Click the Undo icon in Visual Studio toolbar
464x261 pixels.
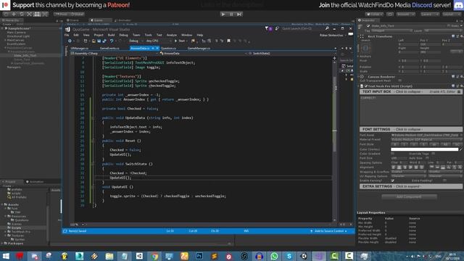(112, 41)
